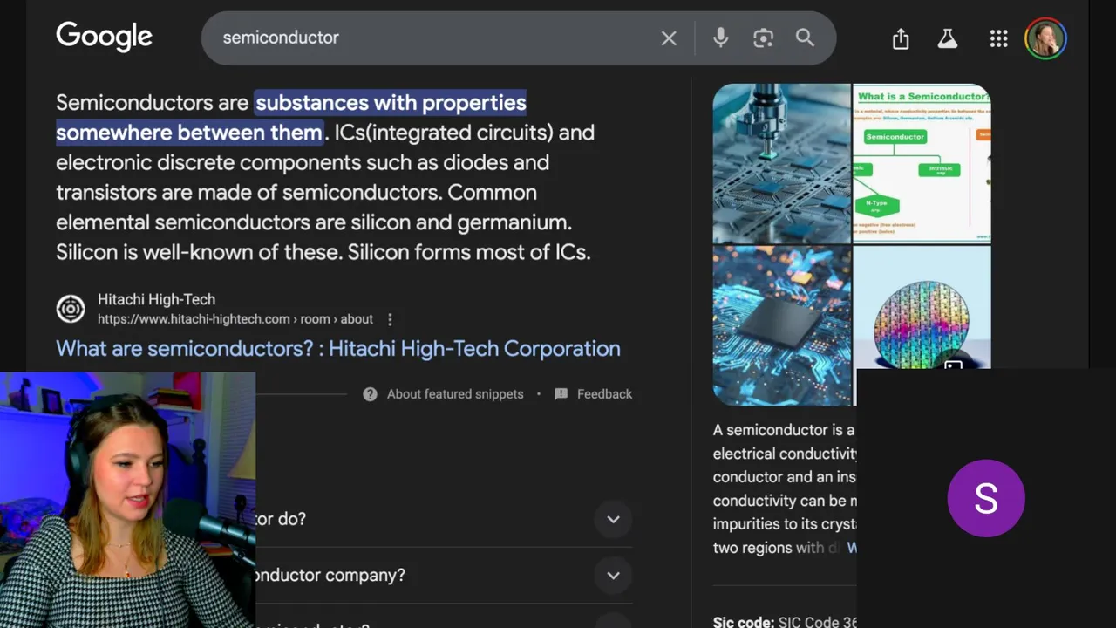Click the Feedback link
The width and height of the screenshot is (1116, 628).
(x=604, y=394)
